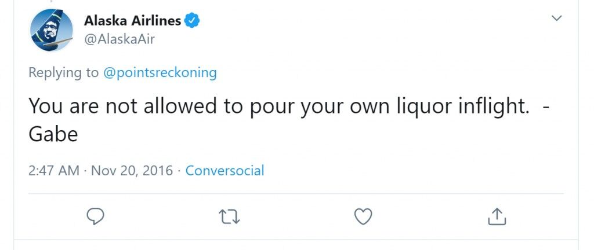This screenshot has width=594, height=250.
Task: Open the Alaska Airlines profile avatar
Action: 52,30
